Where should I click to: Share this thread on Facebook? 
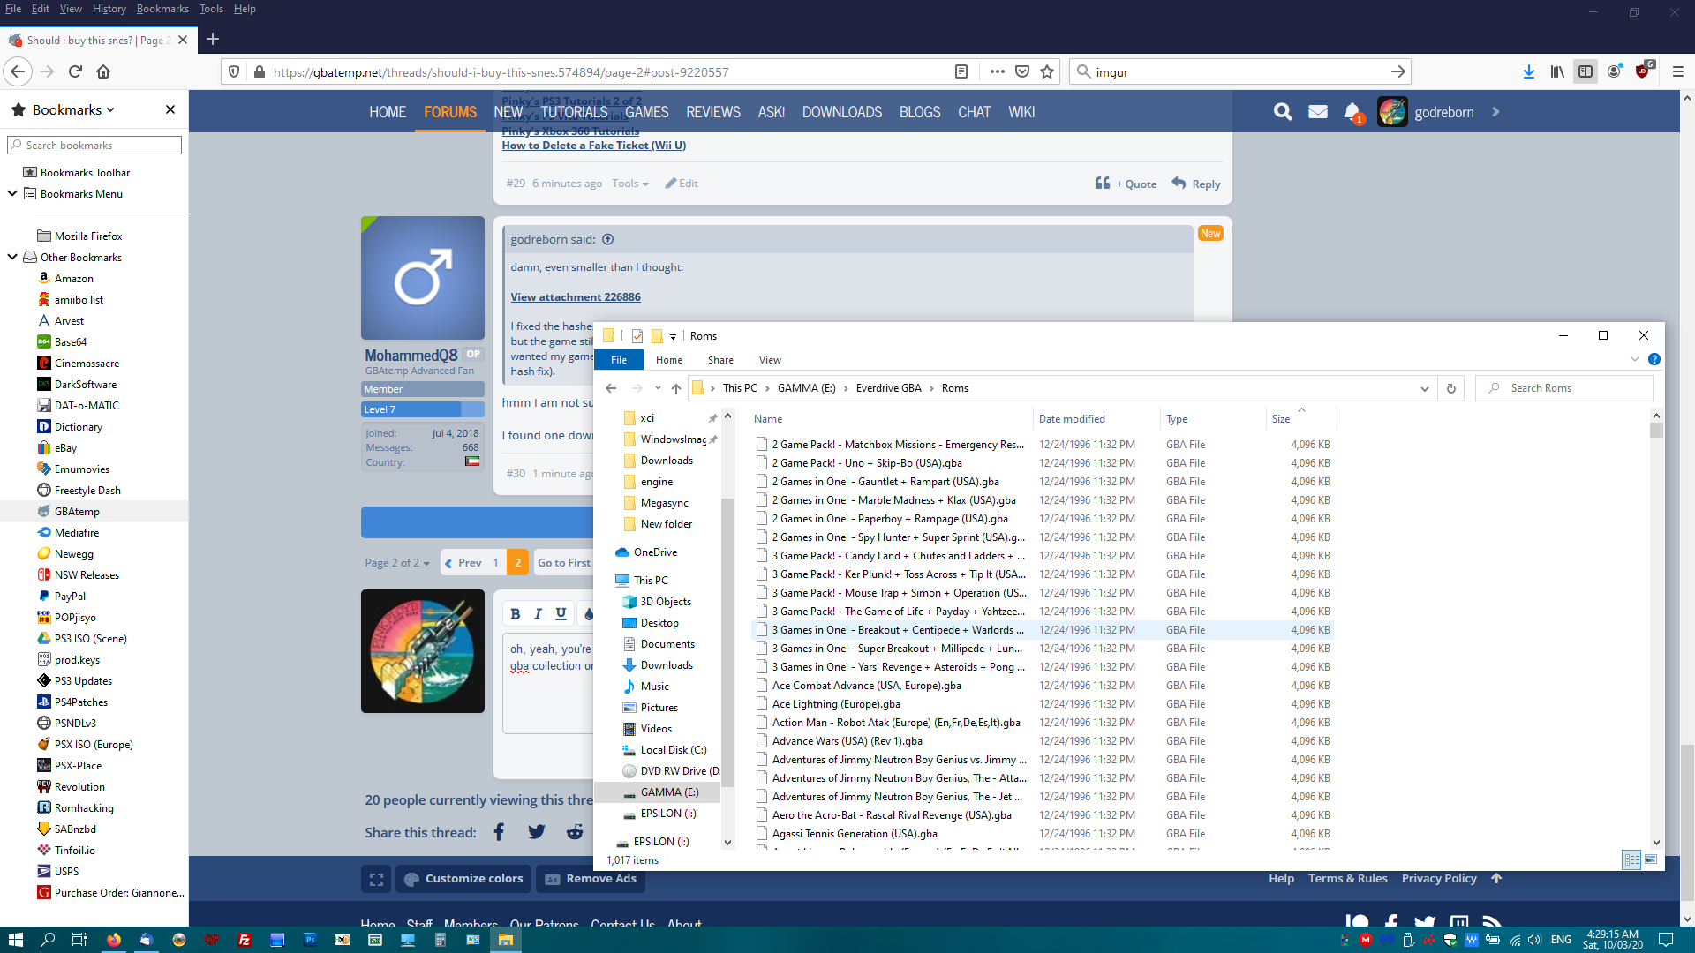[x=500, y=832]
